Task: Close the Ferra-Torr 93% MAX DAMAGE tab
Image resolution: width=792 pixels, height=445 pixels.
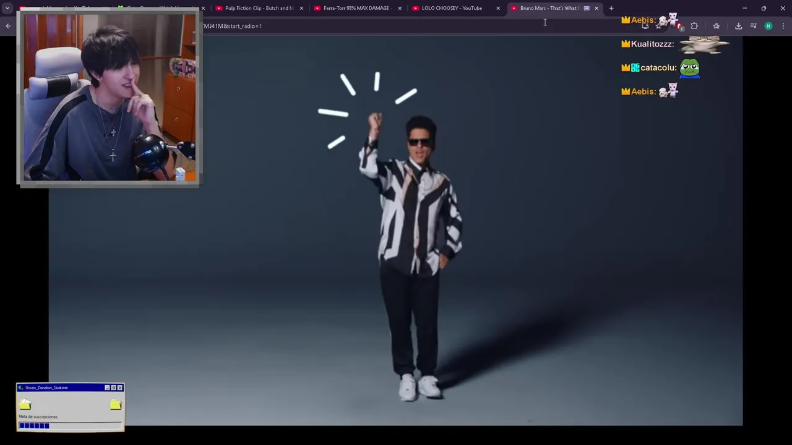Action: click(400, 8)
